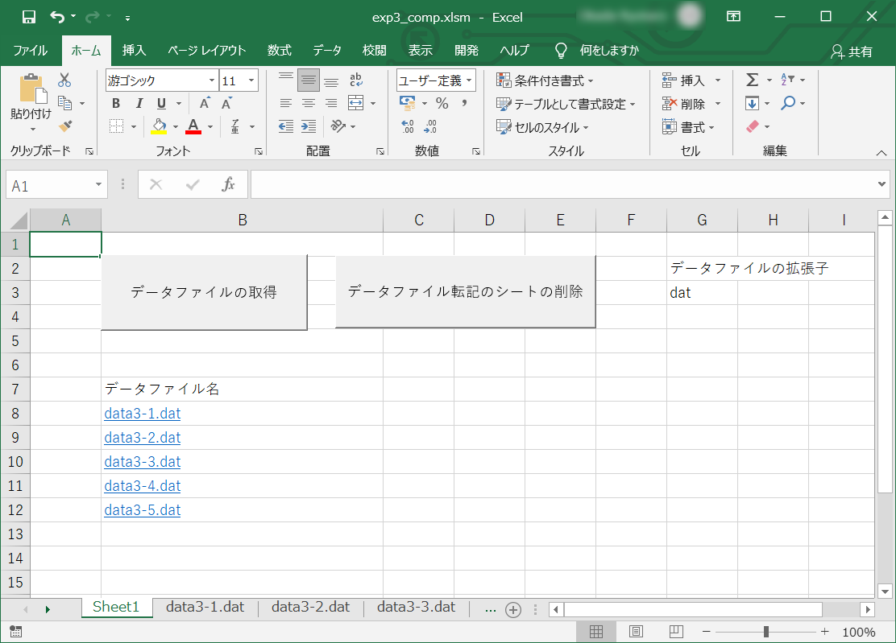Wrap text in the cell
This screenshot has width=896, height=643.
click(355, 80)
